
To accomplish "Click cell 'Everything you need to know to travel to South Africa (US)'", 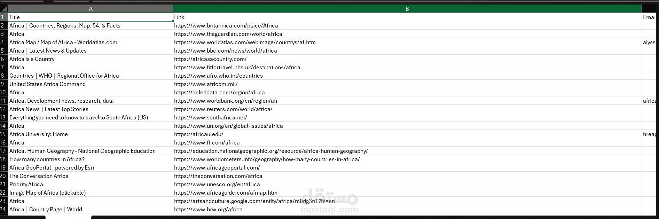I will click(x=91, y=117).
